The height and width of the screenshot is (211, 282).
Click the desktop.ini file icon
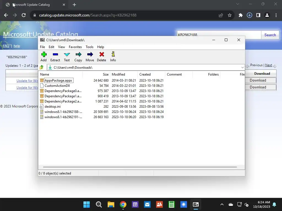pos(42,106)
